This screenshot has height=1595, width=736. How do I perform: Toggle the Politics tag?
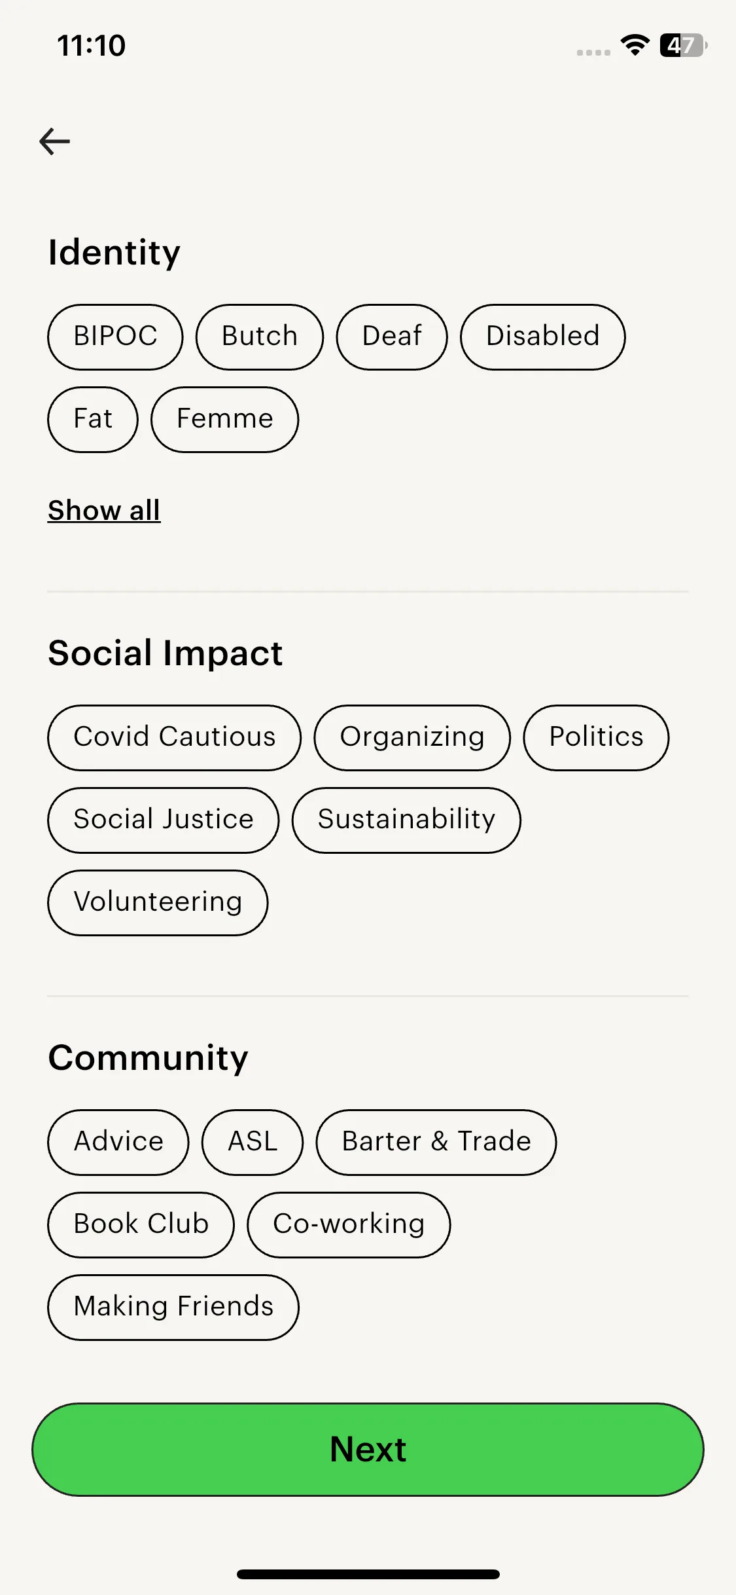596,737
